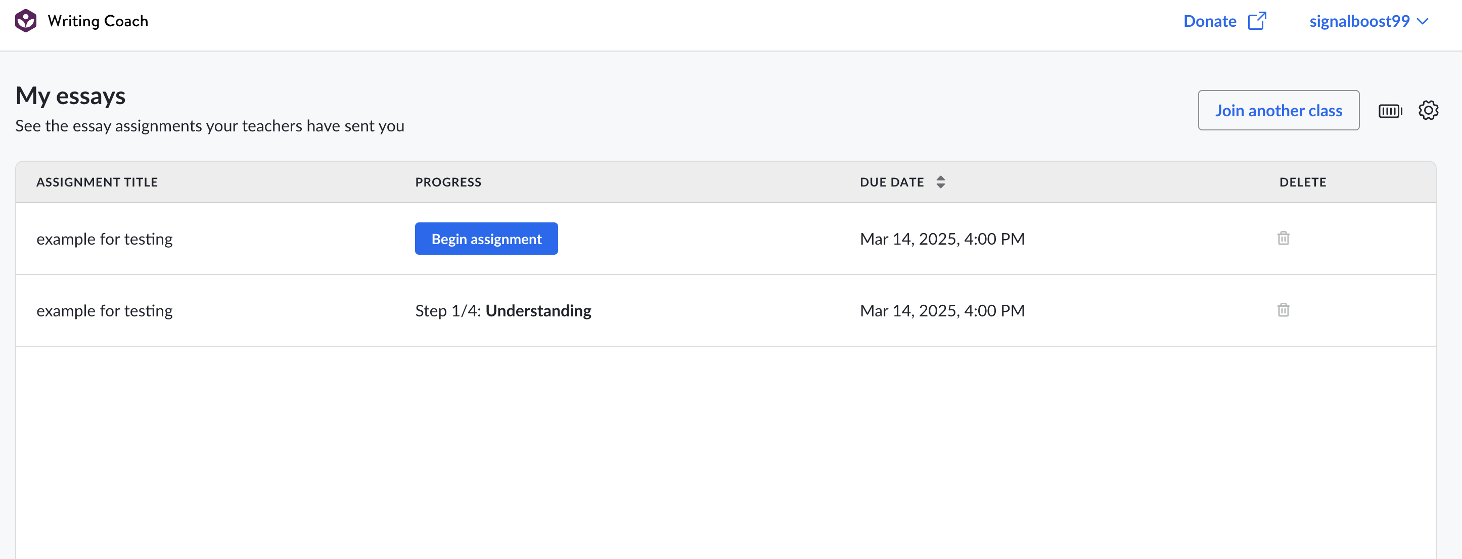Viewport: 1462px width, 559px height.
Task: Click Join another class button
Action: (1278, 110)
